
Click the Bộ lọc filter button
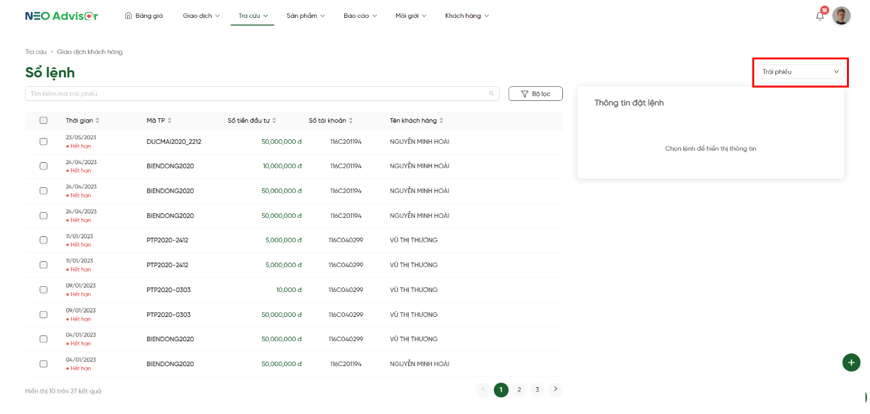point(535,94)
